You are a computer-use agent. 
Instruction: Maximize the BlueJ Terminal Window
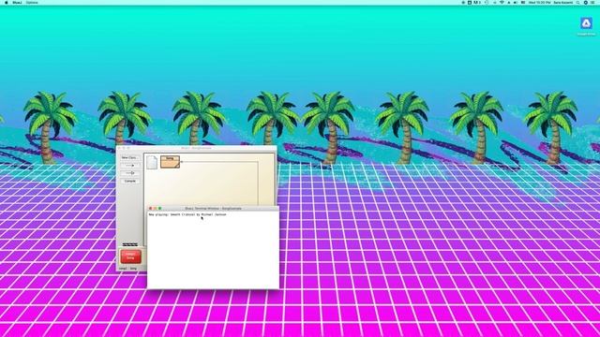[x=160, y=208]
